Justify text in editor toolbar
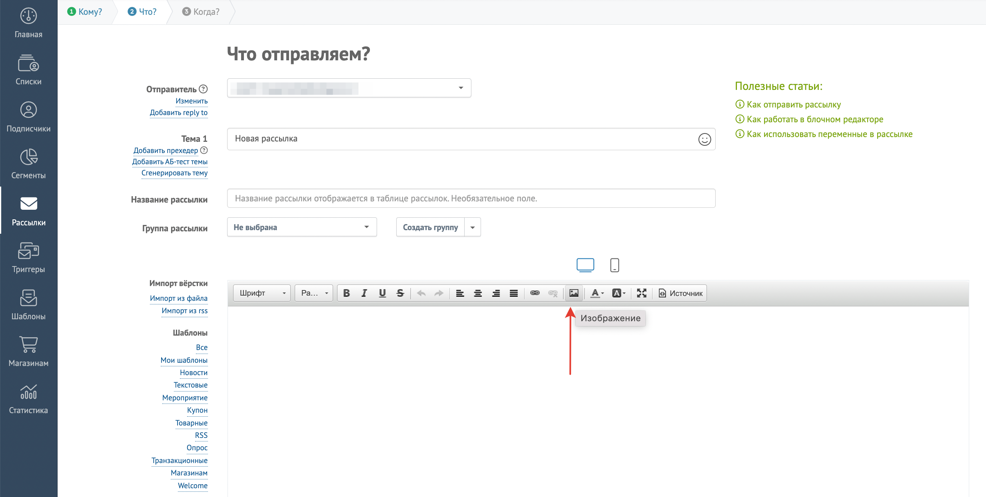986x497 pixels. pos(514,293)
